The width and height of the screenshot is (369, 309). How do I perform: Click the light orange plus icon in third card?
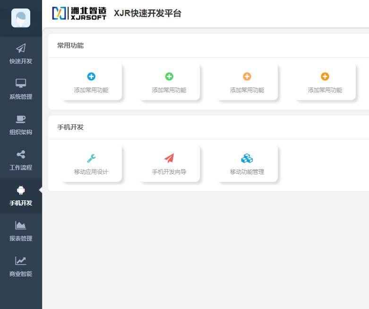click(247, 77)
